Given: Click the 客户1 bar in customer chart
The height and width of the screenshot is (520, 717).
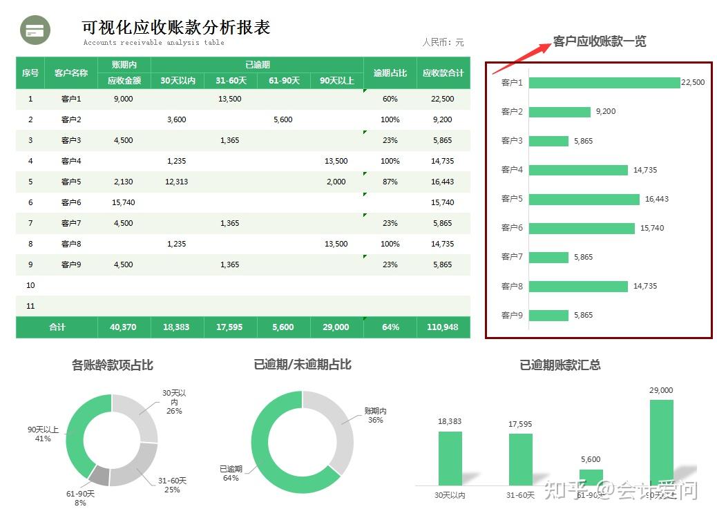Looking at the screenshot, I should 604,82.
